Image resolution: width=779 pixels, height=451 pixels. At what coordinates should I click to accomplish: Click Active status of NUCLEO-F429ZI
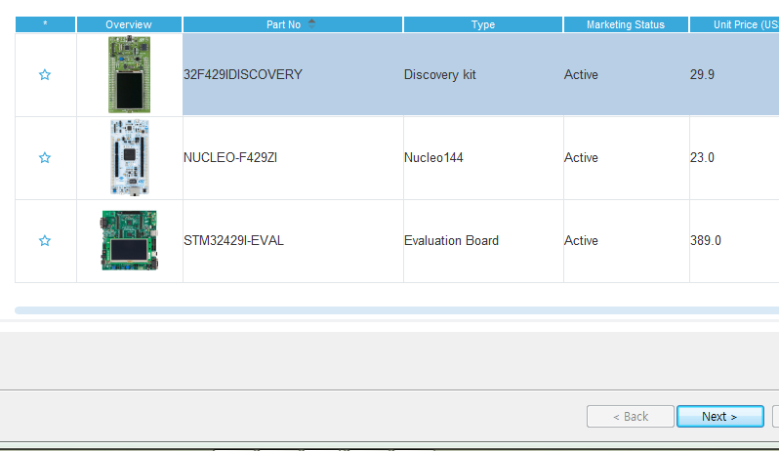[x=581, y=157]
